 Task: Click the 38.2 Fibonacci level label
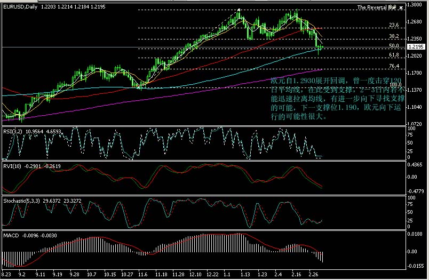pyautogui.click(x=394, y=36)
